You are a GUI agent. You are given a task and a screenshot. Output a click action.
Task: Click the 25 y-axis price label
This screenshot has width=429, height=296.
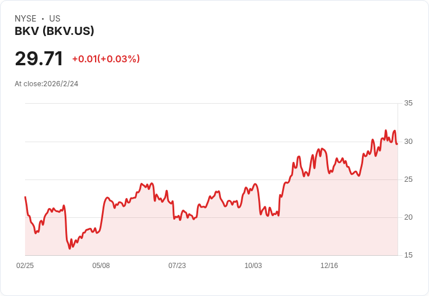408,179
